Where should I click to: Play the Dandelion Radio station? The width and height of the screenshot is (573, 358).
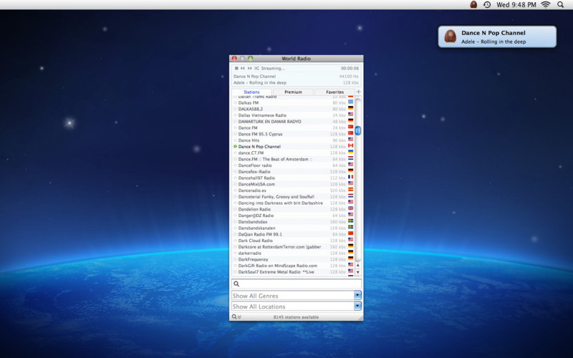click(x=254, y=209)
